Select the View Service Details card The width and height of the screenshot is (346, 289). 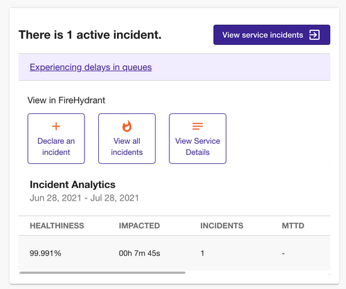click(198, 138)
